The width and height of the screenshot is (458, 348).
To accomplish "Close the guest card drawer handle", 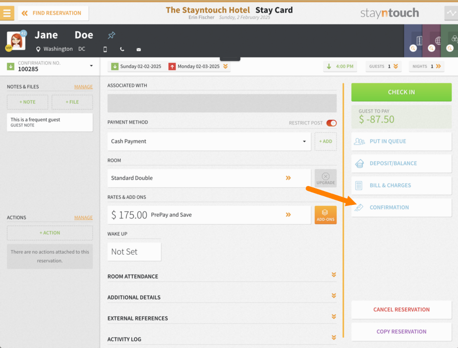I will (x=230, y=59).
